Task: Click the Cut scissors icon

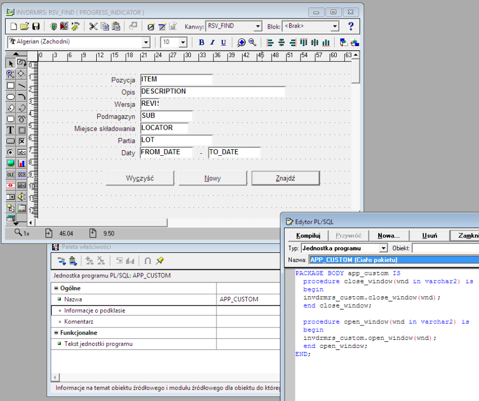Action: (93, 27)
